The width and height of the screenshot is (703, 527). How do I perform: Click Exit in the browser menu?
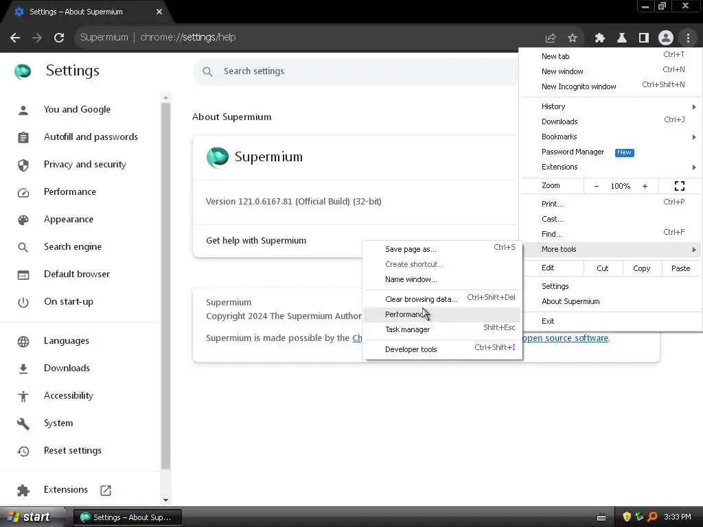point(611,321)
